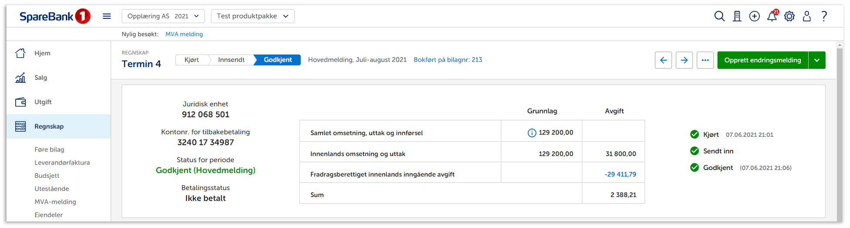
Task: Click the help question mark icon
Action: pyautogui.click(x=824, y=17)
